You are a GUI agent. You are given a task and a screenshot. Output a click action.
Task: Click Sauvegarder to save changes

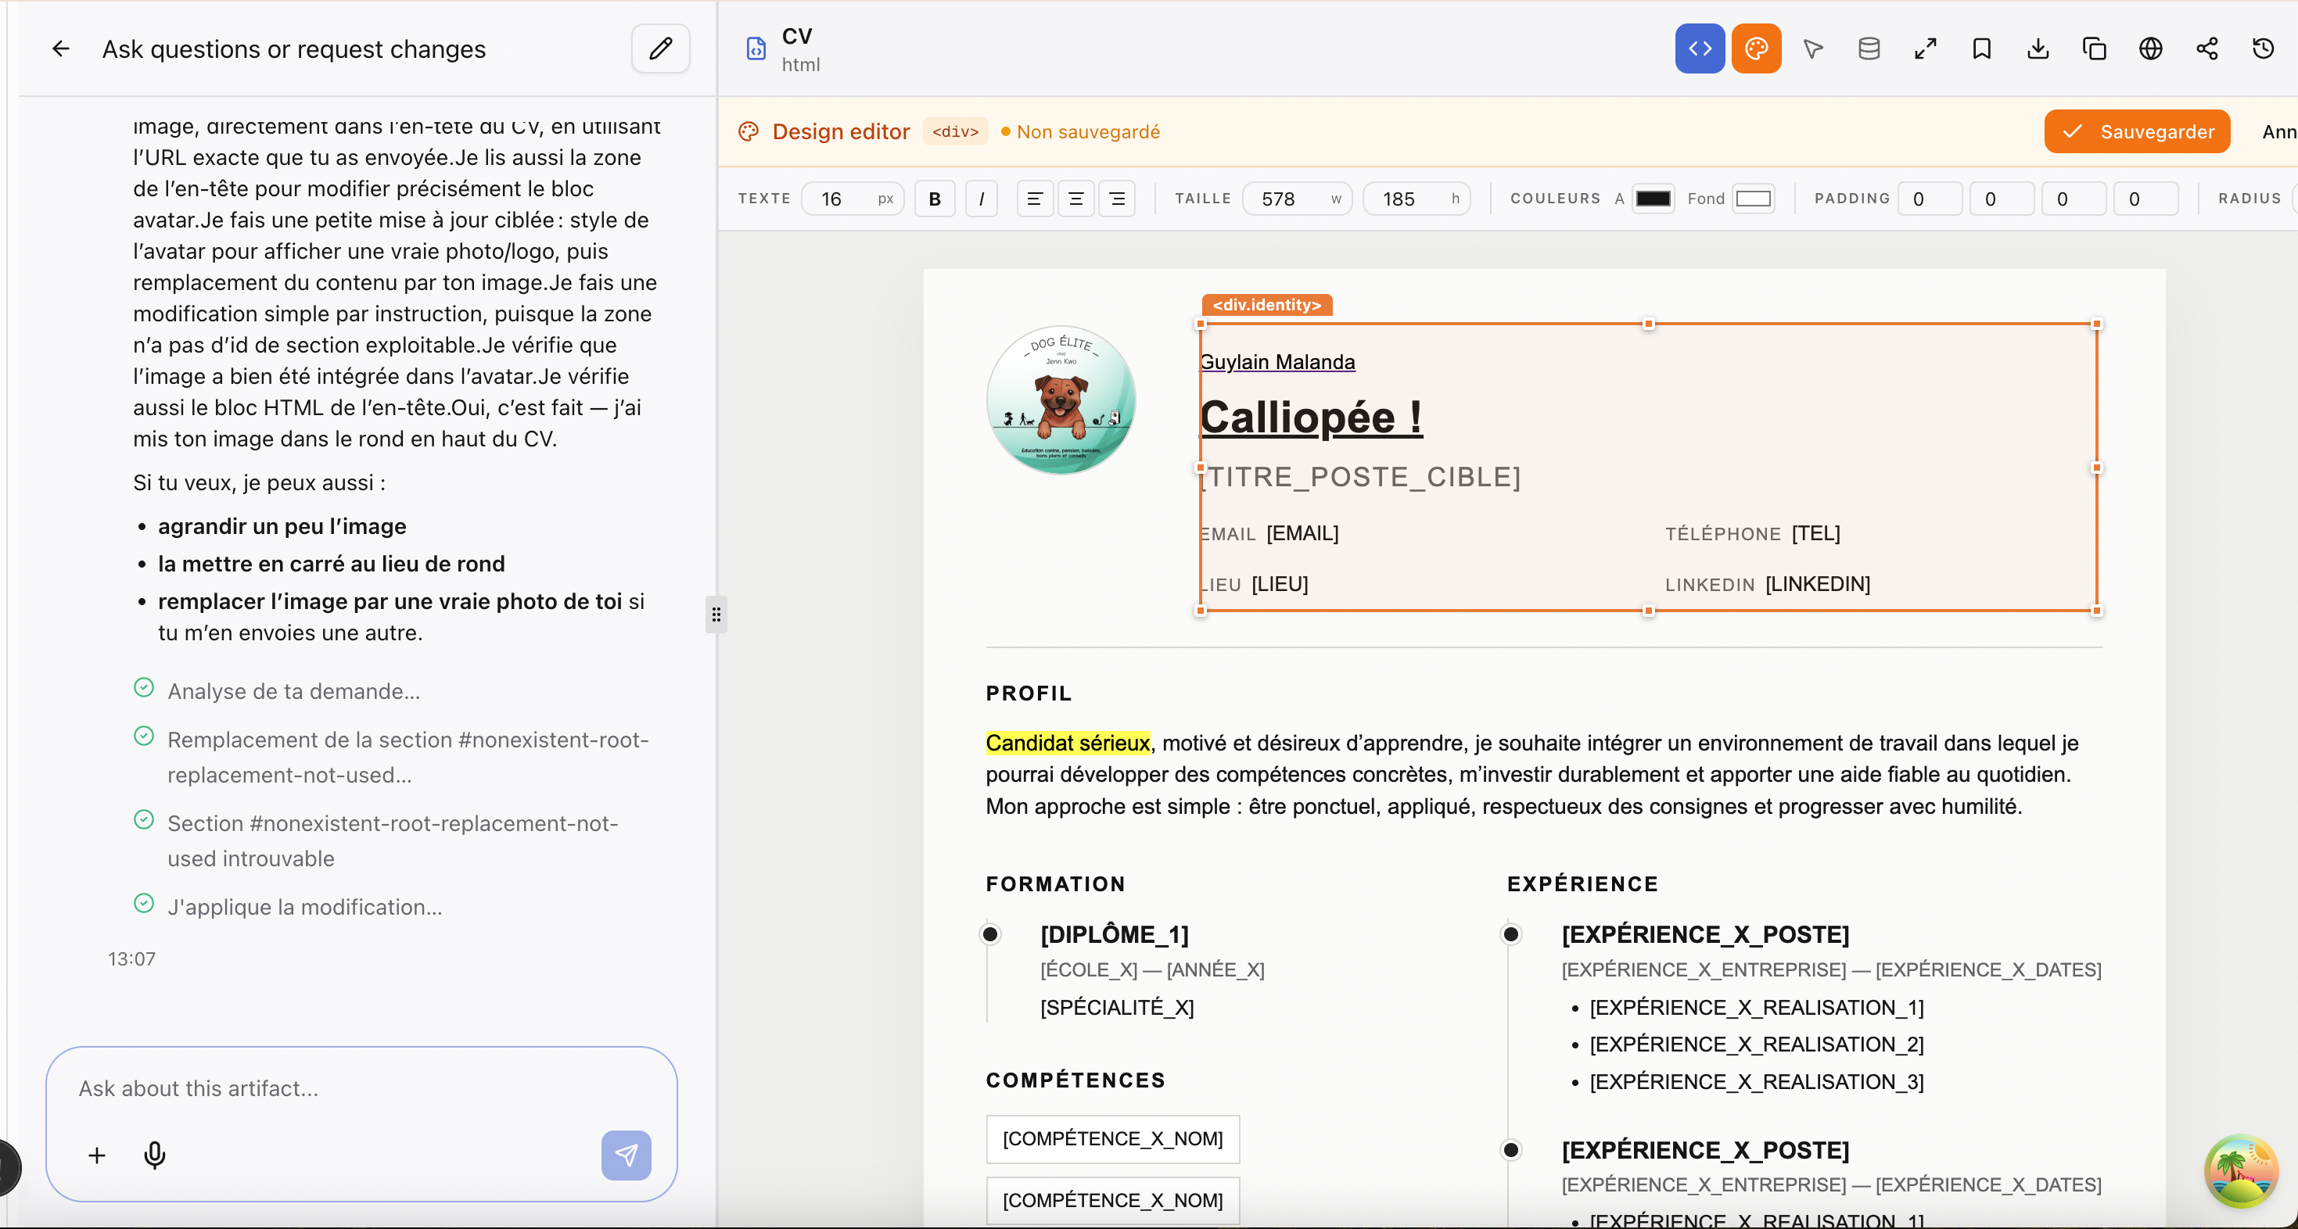[2137, 132]
